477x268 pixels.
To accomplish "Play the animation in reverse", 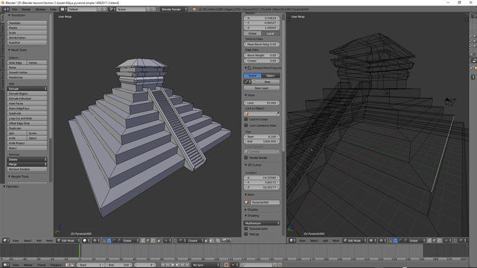I will pyautogui.click(x=172, y=265).
